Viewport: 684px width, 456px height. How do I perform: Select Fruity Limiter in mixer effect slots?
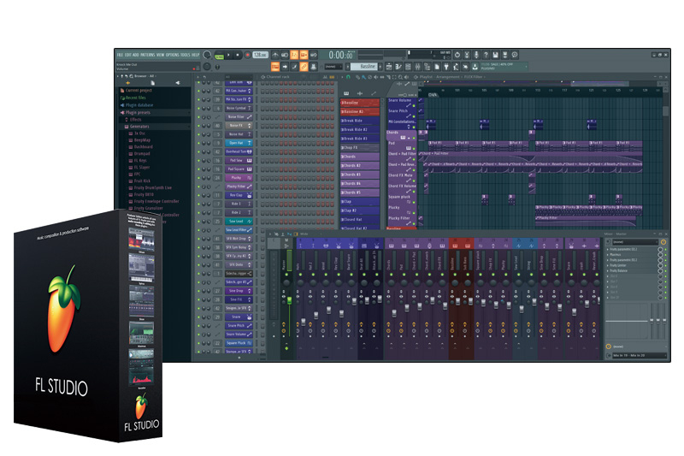[x=634, y=265]
